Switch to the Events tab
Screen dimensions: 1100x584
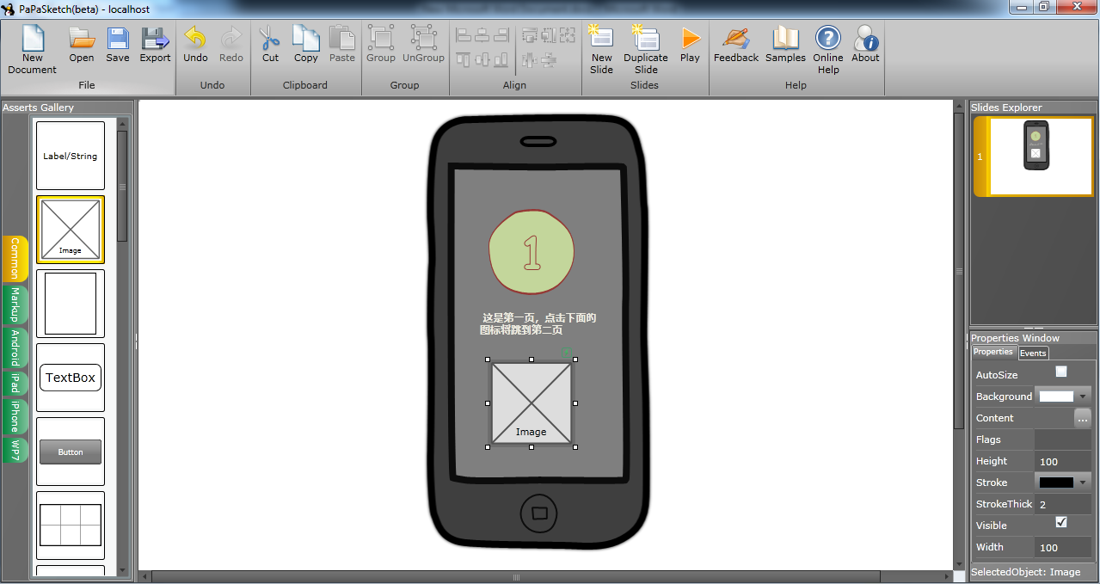click(x=1033, y=353)
